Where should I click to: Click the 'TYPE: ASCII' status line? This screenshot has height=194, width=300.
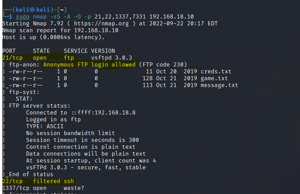click(x=45, y=126)
